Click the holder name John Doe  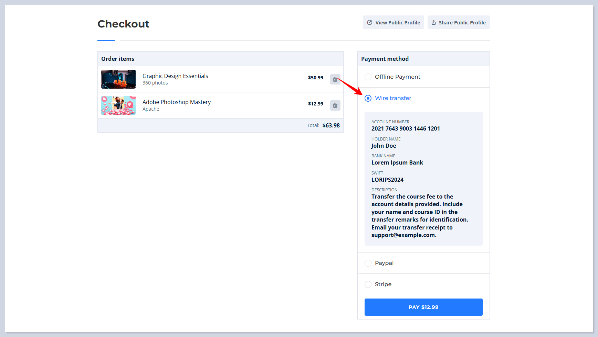(384, 146)
